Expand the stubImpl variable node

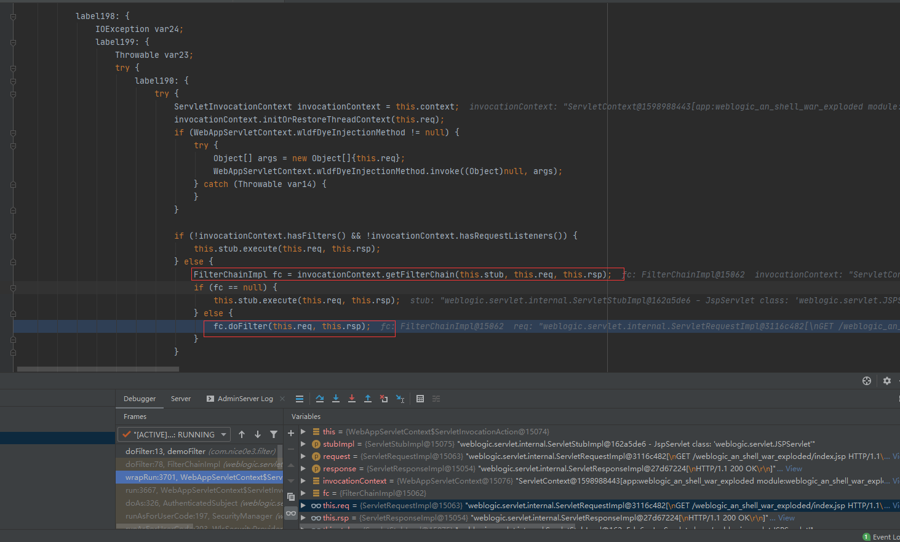(303, 444)
